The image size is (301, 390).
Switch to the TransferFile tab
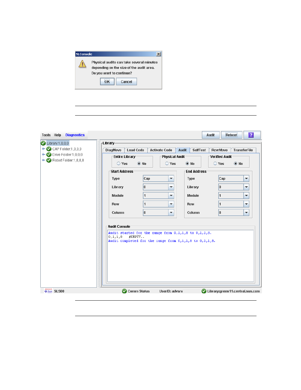243,150
